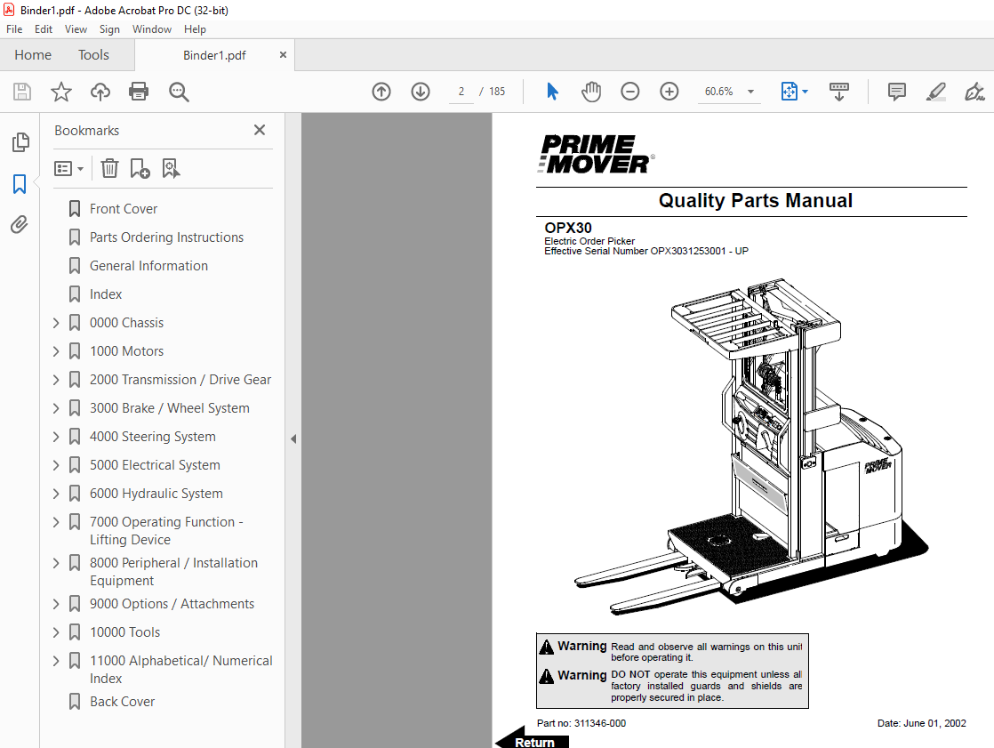This screenshot has width=994, height=748.
Task: Expand 5000 Electrical System bookmark
Action: (x=56, y=465)
